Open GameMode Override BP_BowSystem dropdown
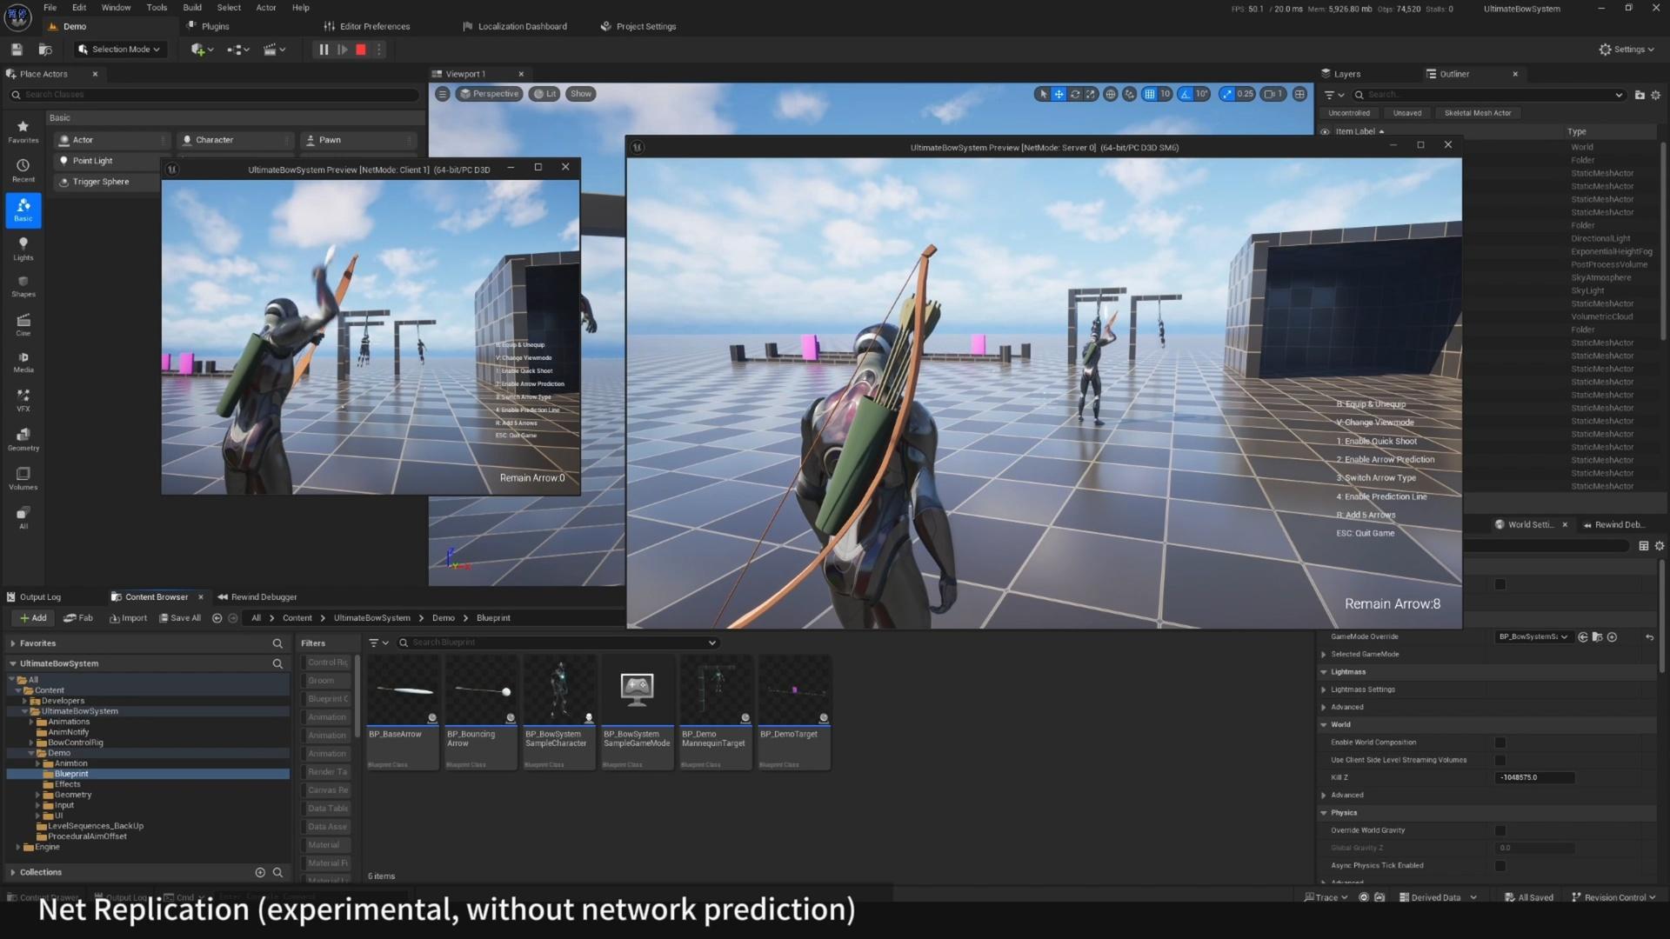This screenshot has width=1670, height=939. coord(1533,637)
